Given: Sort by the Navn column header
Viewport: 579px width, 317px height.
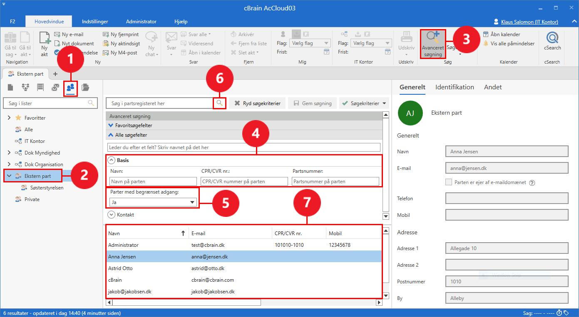Looking at the screenshot, I should [x=147, y=233].
